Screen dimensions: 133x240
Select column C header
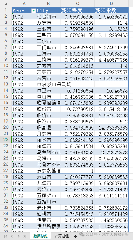tap(77, 3)
